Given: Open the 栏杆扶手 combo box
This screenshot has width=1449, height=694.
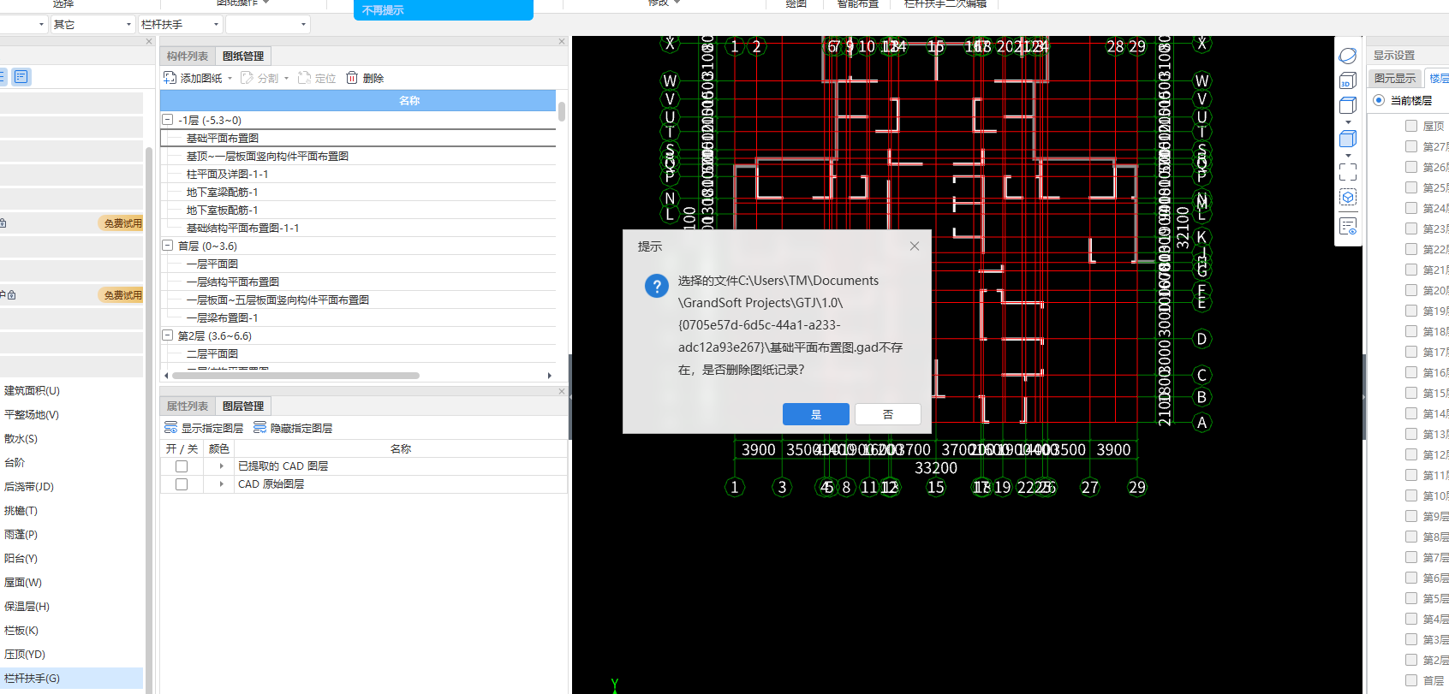Looking at the screenshot, I should 180,24.
